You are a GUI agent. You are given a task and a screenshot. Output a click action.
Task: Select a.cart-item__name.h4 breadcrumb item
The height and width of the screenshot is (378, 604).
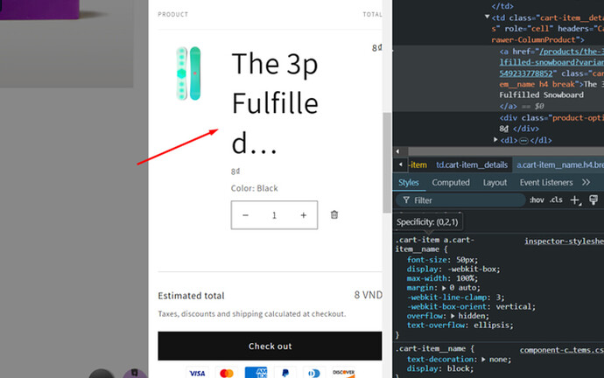tap(559, 165)
